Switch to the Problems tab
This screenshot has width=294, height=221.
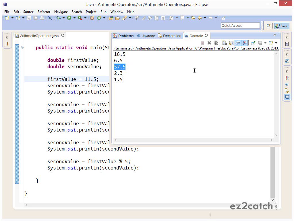[123, 36]
